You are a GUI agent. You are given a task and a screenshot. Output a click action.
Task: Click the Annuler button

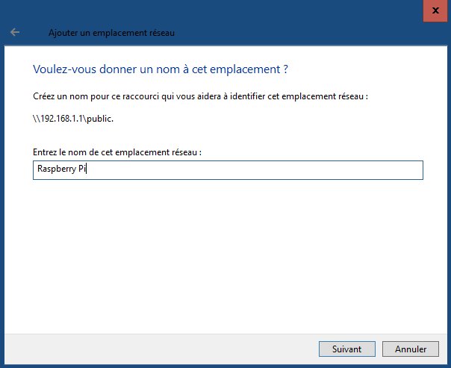tap(411, 349)
